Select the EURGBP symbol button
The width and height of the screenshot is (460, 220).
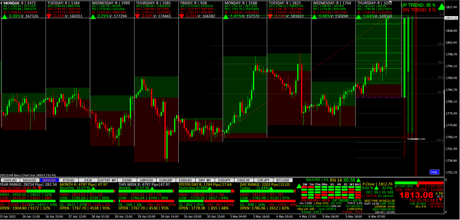(x=166, y=180)
